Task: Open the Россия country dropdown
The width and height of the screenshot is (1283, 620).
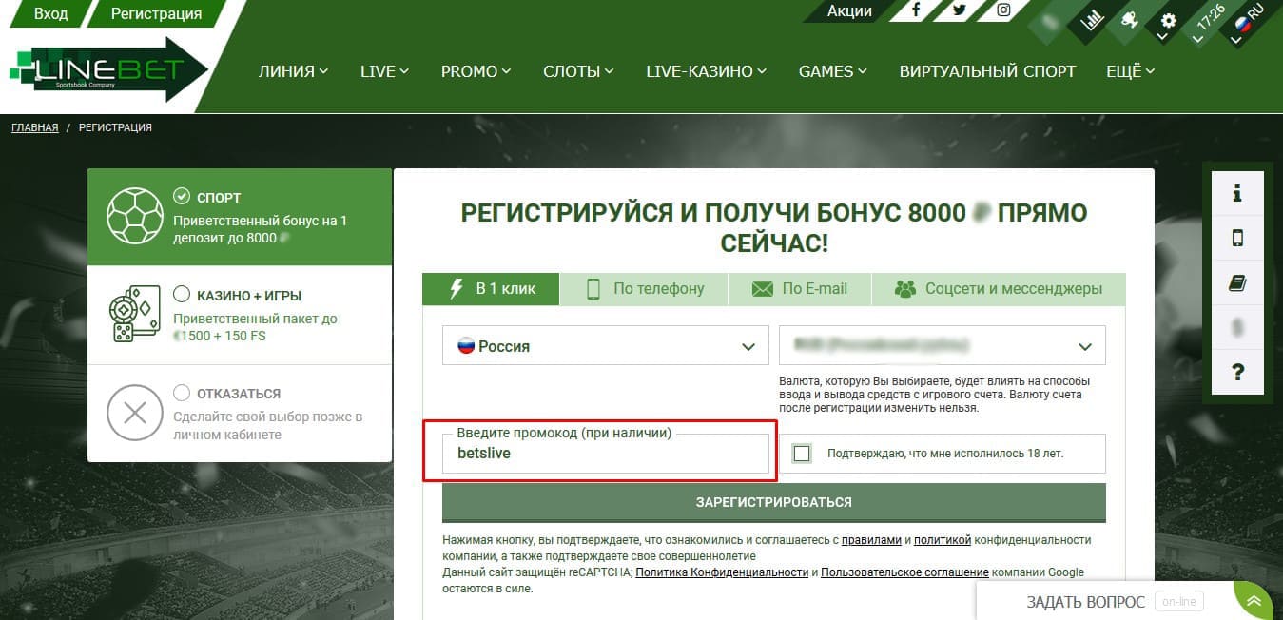Action: [605, 345]
